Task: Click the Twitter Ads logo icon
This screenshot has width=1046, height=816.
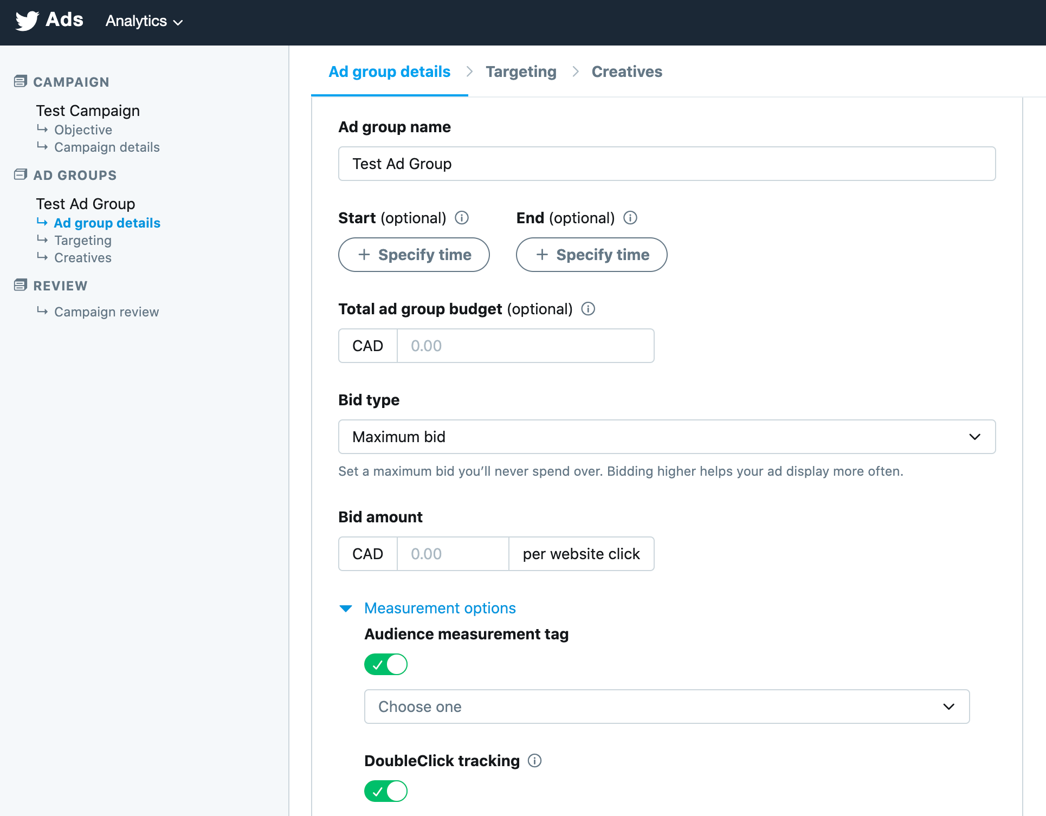Action: coord(24,21)
